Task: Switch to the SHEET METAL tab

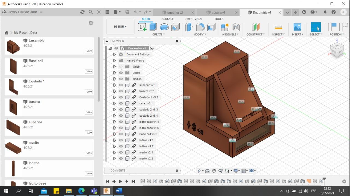Action: pyautogui.click(x=194, y=19)
